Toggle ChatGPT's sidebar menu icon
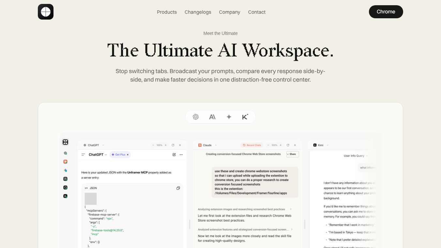Viewport: 441px width, 248px height. [83, 155]
